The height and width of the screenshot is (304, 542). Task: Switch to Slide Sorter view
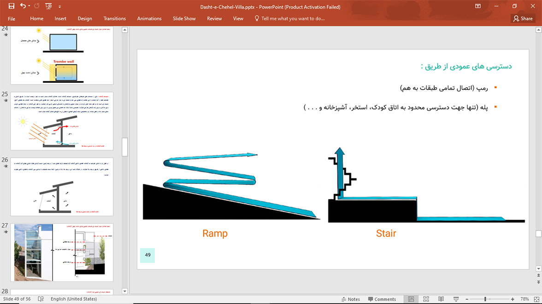[x=426, y=299]
